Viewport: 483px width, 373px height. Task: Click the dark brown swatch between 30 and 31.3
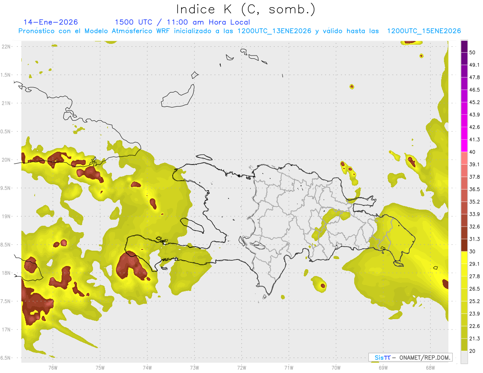464,245
